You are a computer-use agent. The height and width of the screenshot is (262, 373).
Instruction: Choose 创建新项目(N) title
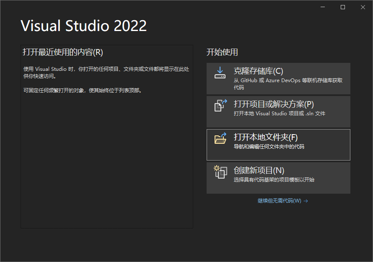tap(259, 170)
